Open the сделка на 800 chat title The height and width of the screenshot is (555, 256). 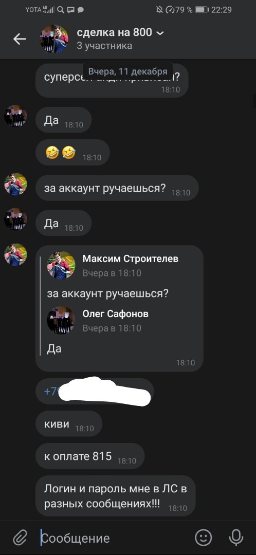click(x=114, y=32)
